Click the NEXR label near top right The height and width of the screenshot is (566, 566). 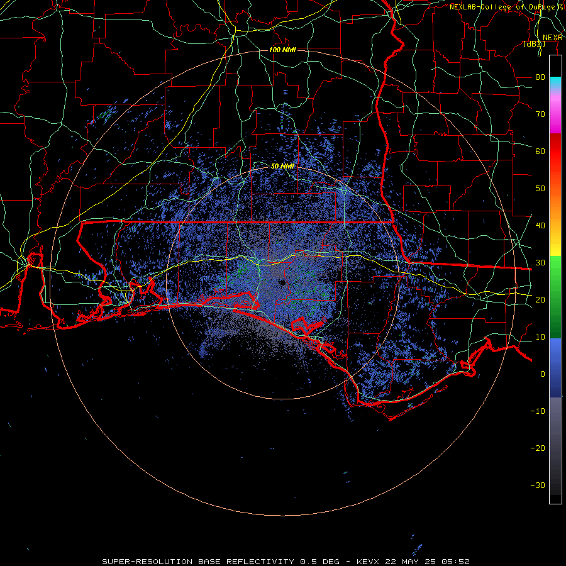[553, 38]
